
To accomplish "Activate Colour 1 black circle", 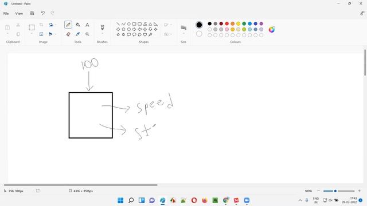I will 199,25.
